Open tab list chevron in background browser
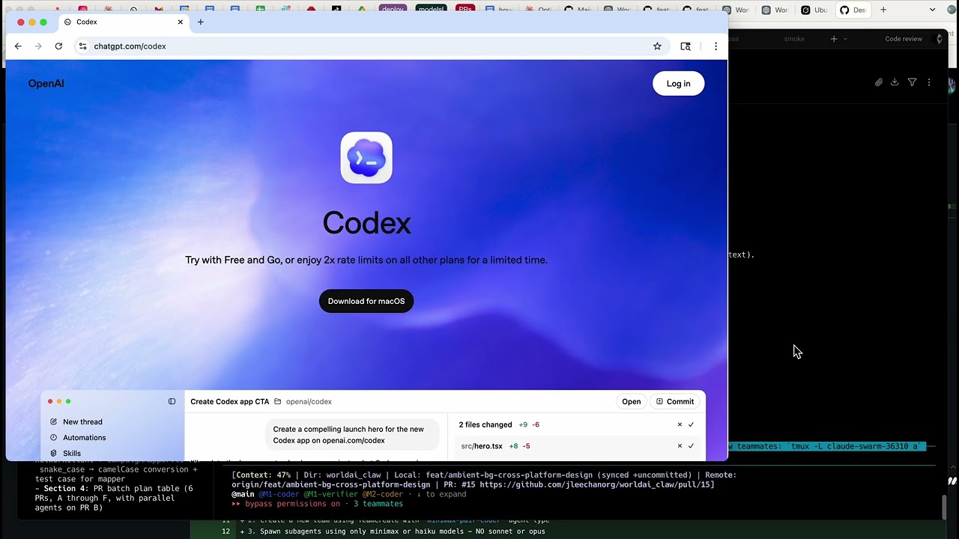The width and height of the screenshot is (959, 539). pyautogui.click(x=932, y=10)
